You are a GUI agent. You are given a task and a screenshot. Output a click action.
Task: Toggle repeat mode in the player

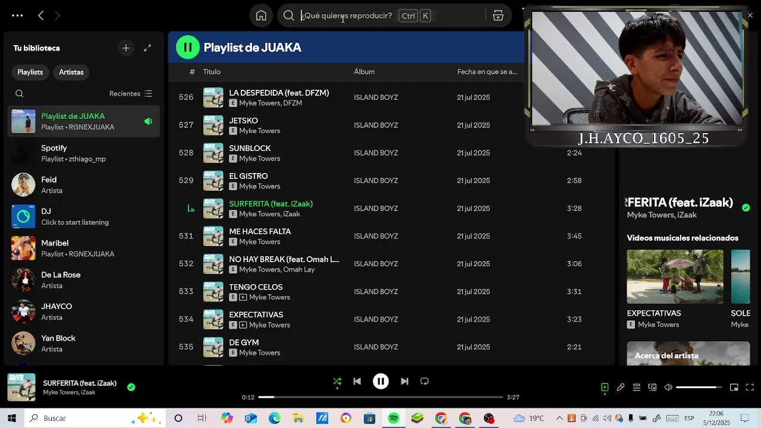point(424,382)
